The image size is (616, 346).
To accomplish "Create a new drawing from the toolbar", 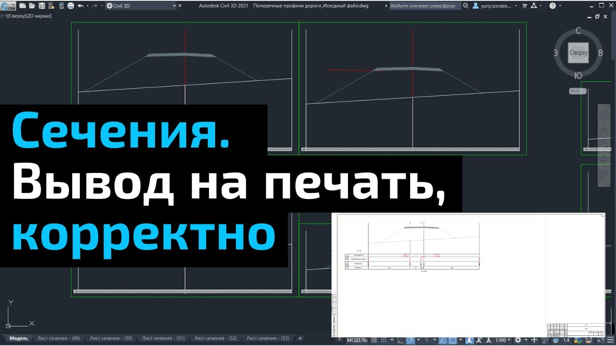I will (23, 6).
